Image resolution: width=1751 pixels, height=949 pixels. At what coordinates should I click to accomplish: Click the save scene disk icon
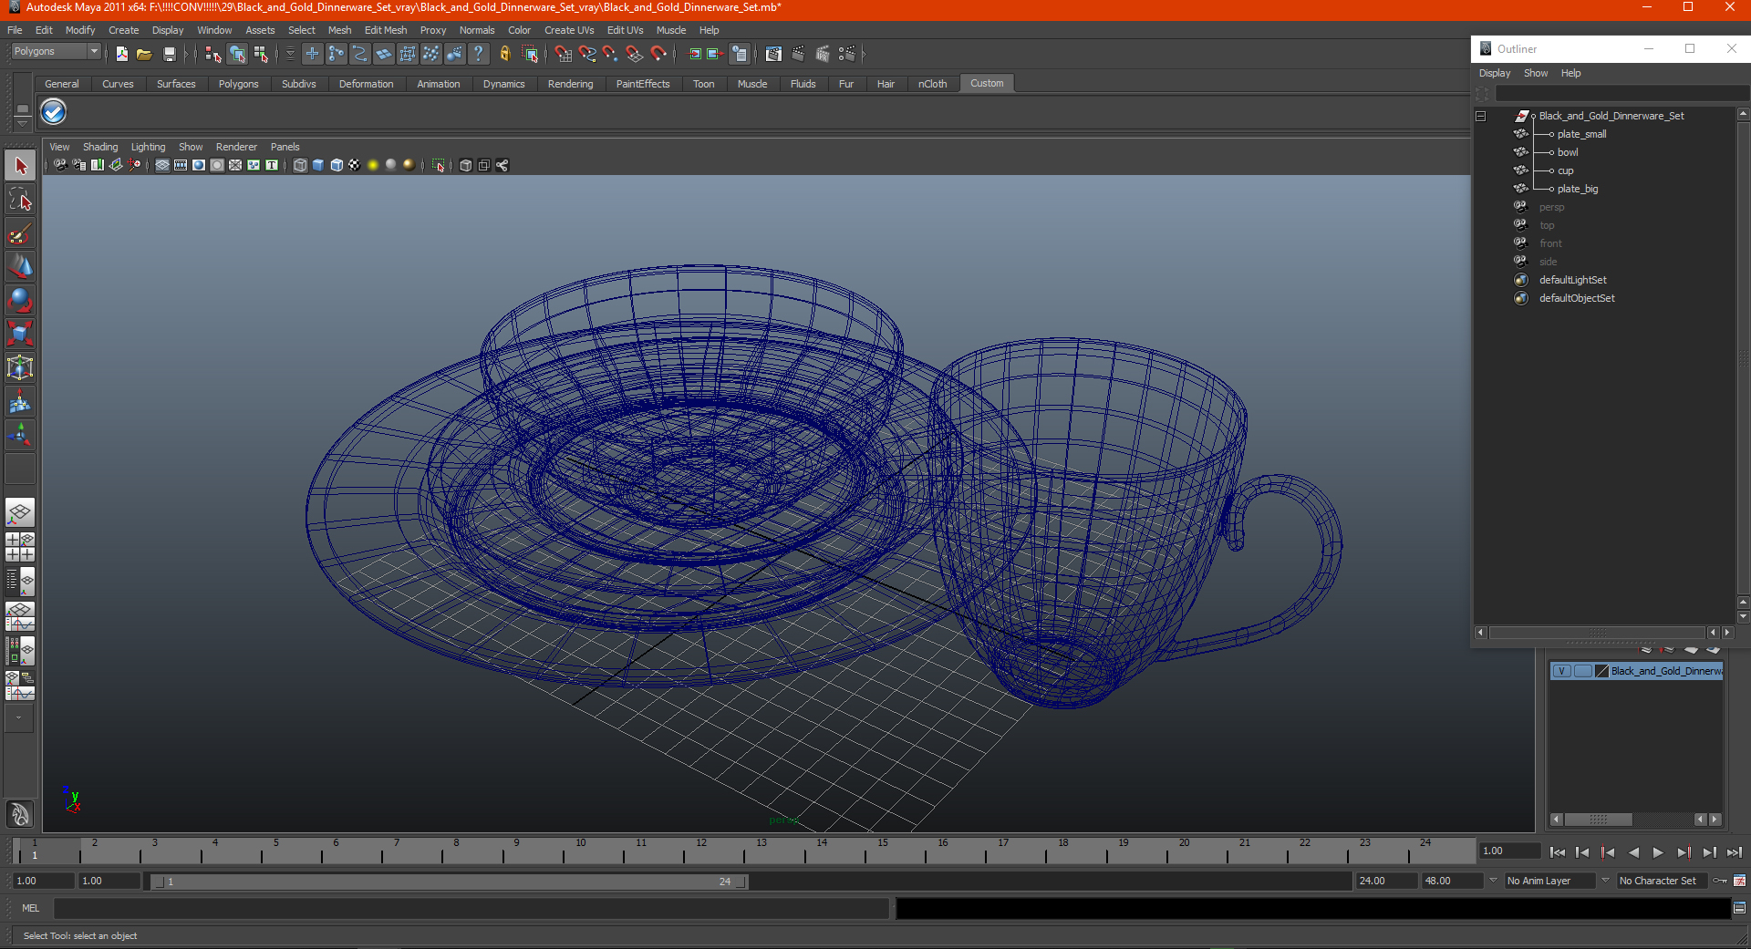coord(169,54)
